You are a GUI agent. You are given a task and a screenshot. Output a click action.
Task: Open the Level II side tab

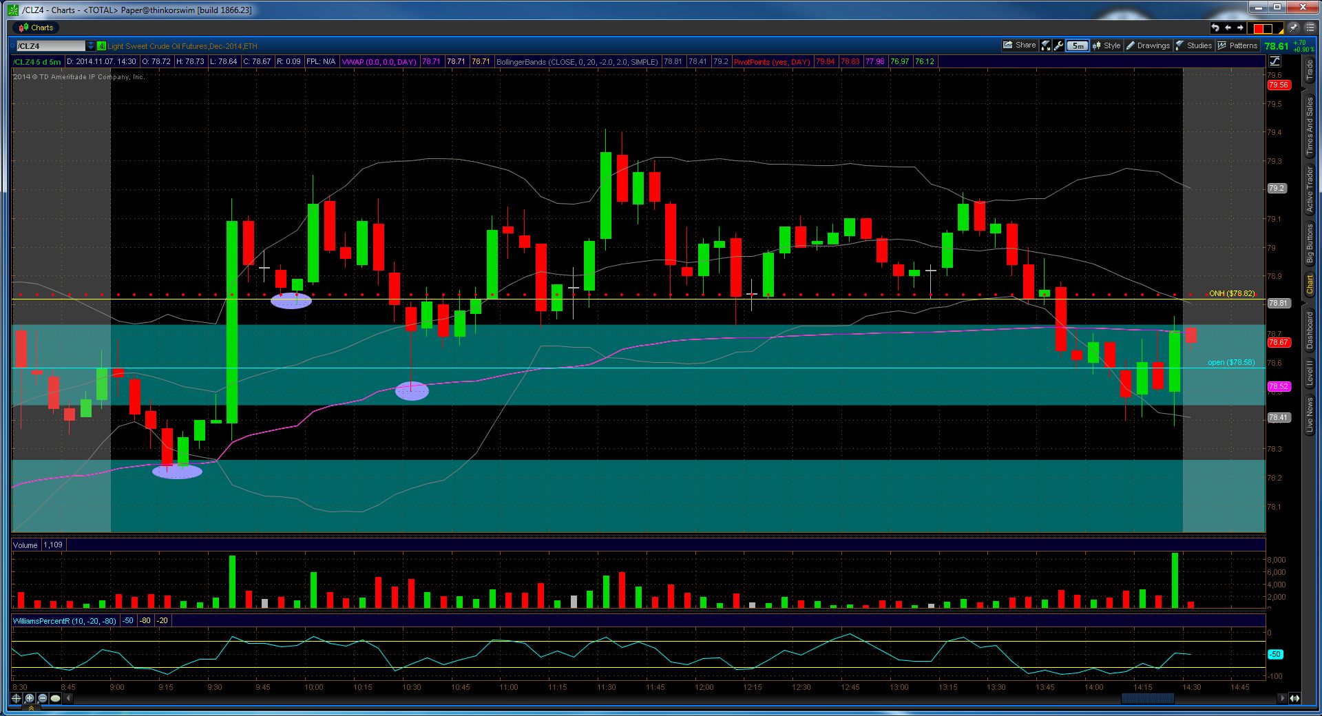[1310, 374]
